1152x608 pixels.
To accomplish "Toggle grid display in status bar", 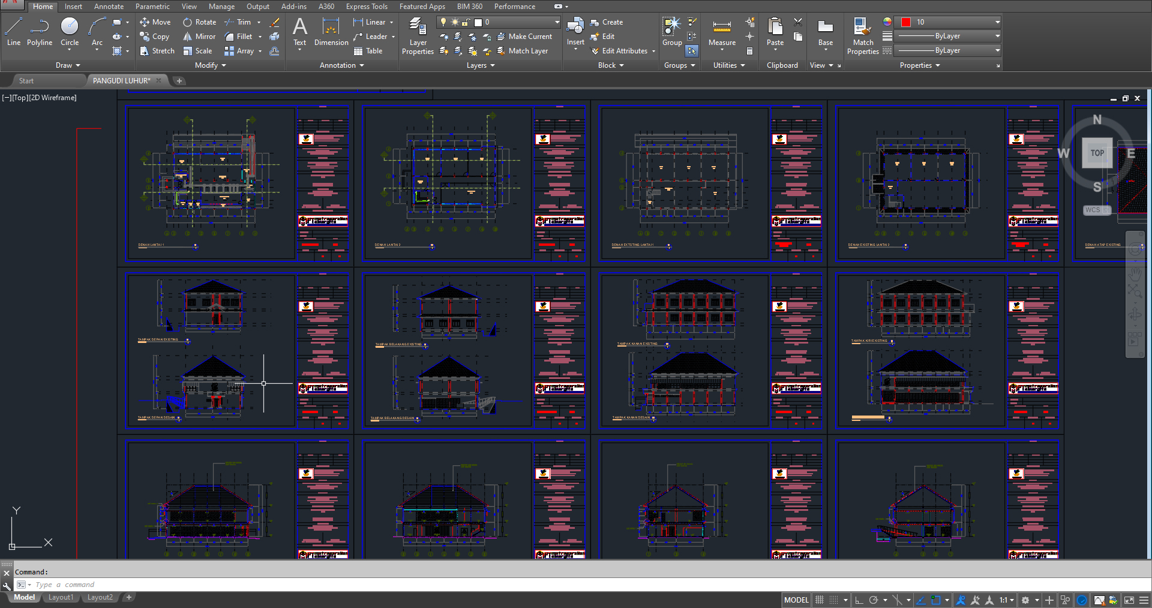I will tap(820, 600).
